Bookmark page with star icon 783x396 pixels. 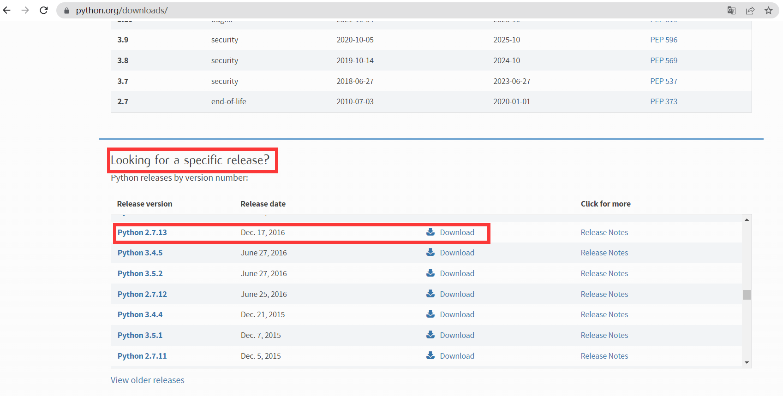[769, 10]
